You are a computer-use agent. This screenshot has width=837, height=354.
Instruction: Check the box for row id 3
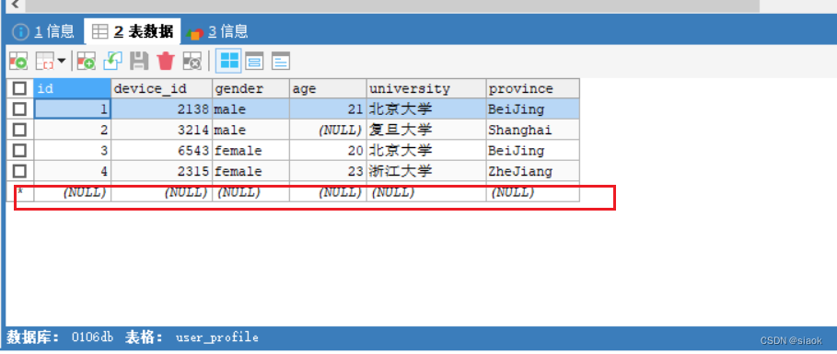(x=19, y=151)
